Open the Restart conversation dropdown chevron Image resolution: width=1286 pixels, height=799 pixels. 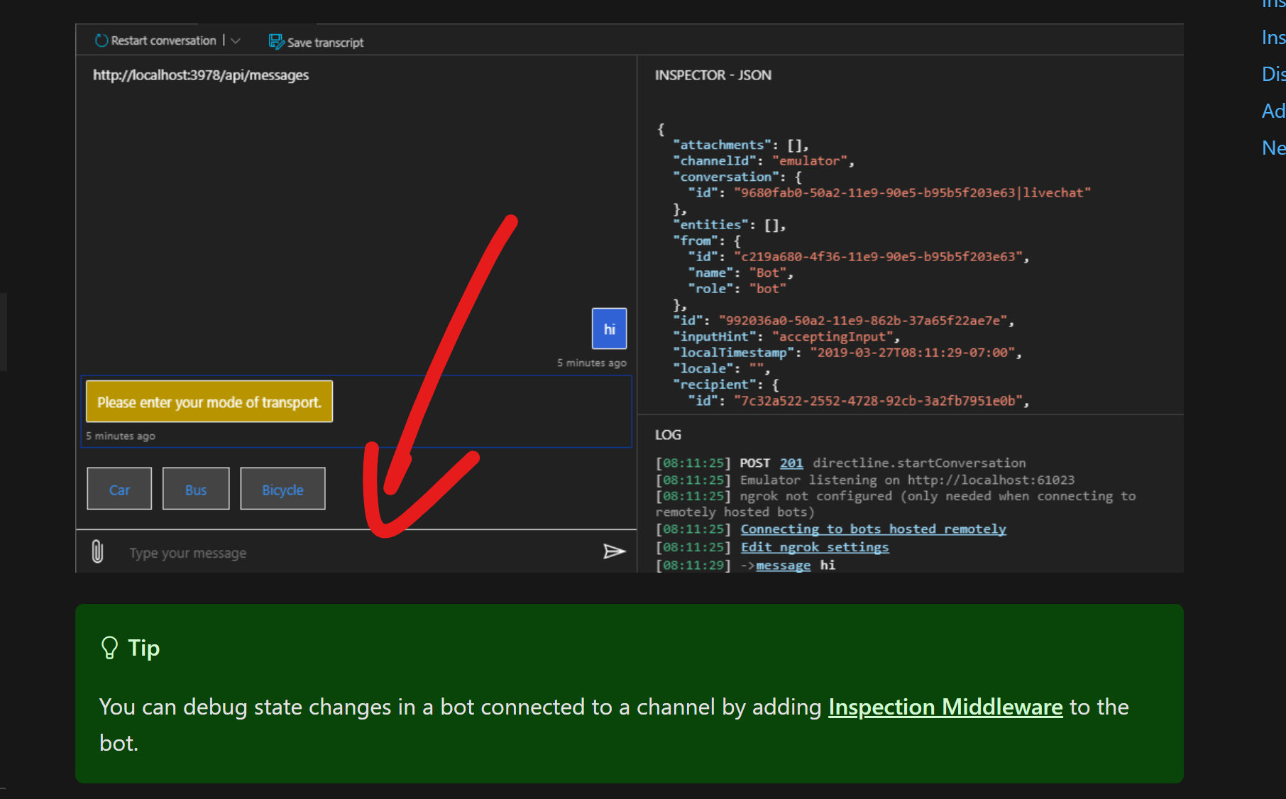(x=236, y=40)
